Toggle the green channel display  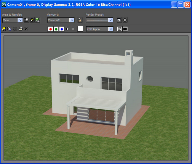point(56,29)
